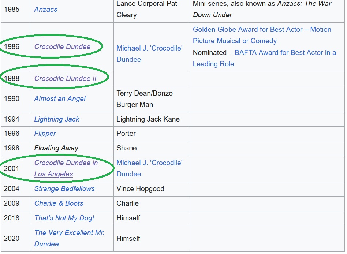
Task: Open the BAFTA Award for Best Actor link
Action: (x=264, y=58)
